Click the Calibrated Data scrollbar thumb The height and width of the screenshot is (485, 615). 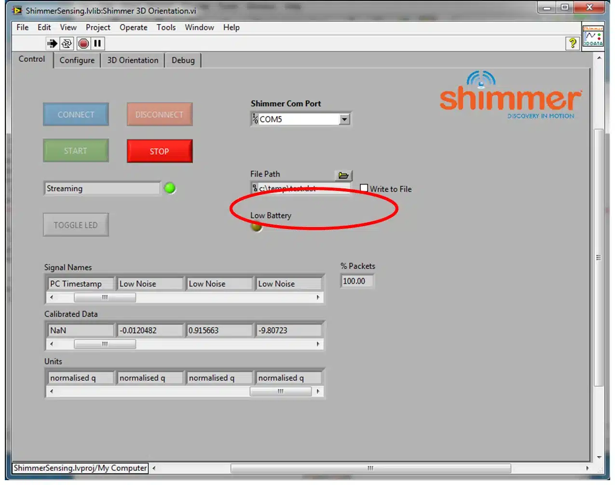[x=105, y=344]
